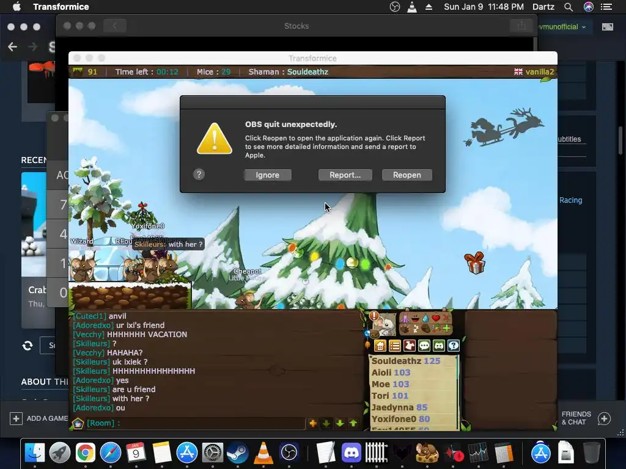The width and height of the screenshot is (626, 469).
Task: Select the sleeping Zz emote
Action: tap(416, 329)
